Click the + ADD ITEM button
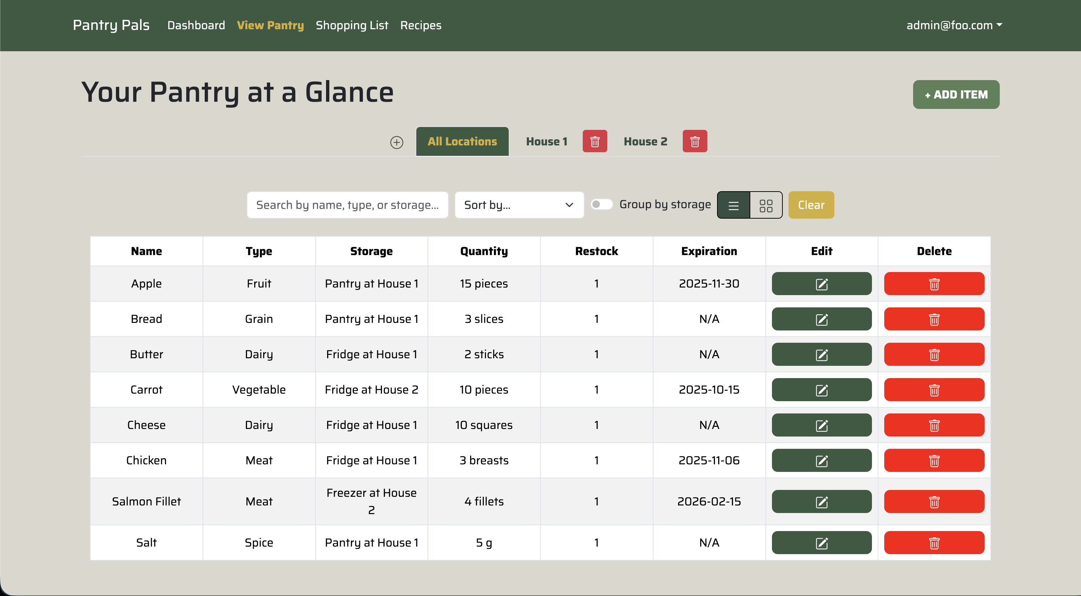This screenshot has width=1081, height=596. (956, 95)
